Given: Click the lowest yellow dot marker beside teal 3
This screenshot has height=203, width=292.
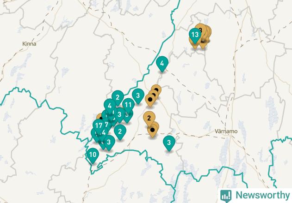Looking at the screenshot, I should point(150,101).
